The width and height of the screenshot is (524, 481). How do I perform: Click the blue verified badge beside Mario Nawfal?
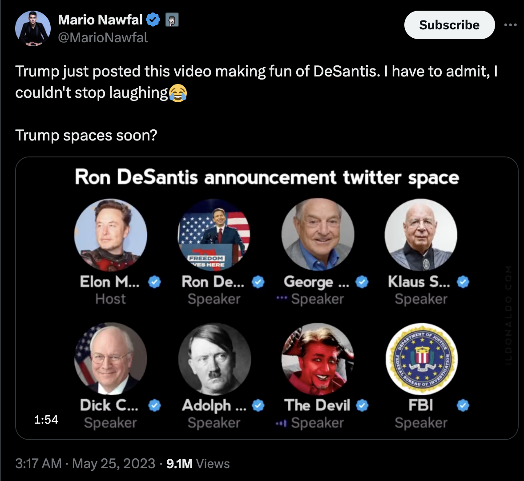[153, 20]
